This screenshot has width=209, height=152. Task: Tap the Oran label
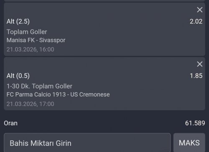(x=11, y=123)
